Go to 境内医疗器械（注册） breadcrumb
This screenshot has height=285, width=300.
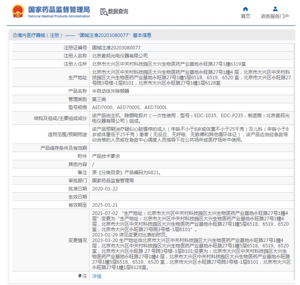tap(39, 35)
